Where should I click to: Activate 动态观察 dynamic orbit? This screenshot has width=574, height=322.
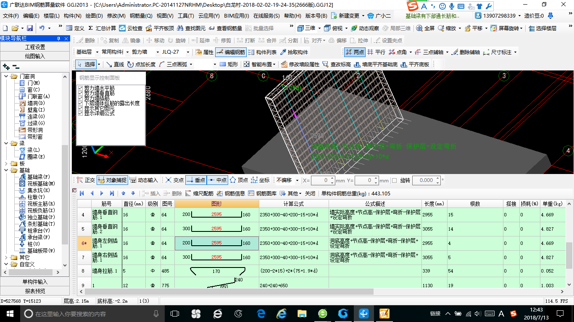[x=365, y=28]
